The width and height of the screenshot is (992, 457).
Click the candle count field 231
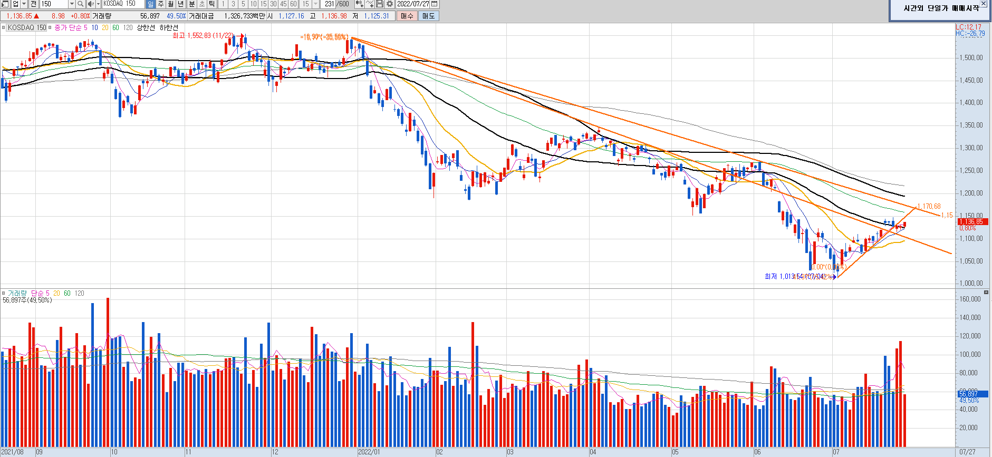tap(329, 4)
